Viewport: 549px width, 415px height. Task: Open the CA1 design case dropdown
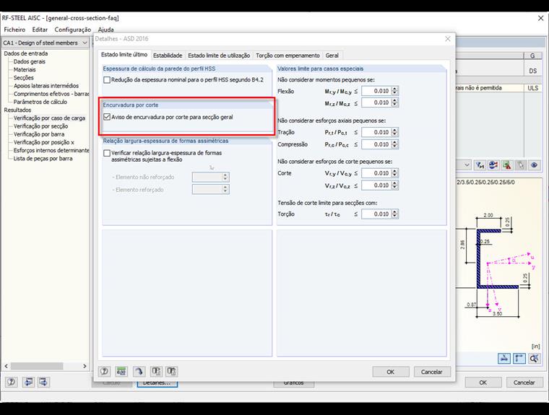click(x=85, y=43)
